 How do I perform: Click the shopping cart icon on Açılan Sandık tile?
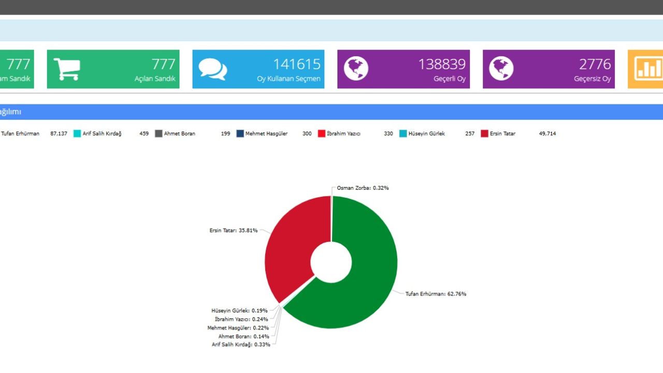(x=67, y=69)
